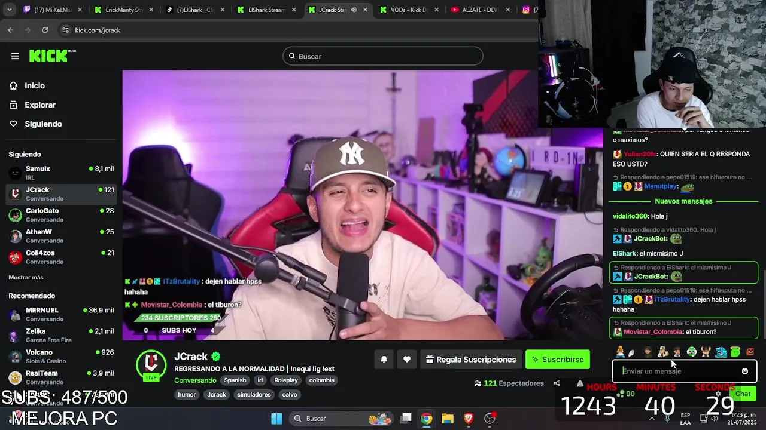Open the emoji picker in chat input
766x430 pixels.
point(745,371)
